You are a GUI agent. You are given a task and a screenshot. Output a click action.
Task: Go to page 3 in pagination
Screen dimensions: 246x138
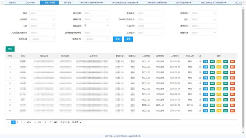pyautogui.click(x=22, y=122)
